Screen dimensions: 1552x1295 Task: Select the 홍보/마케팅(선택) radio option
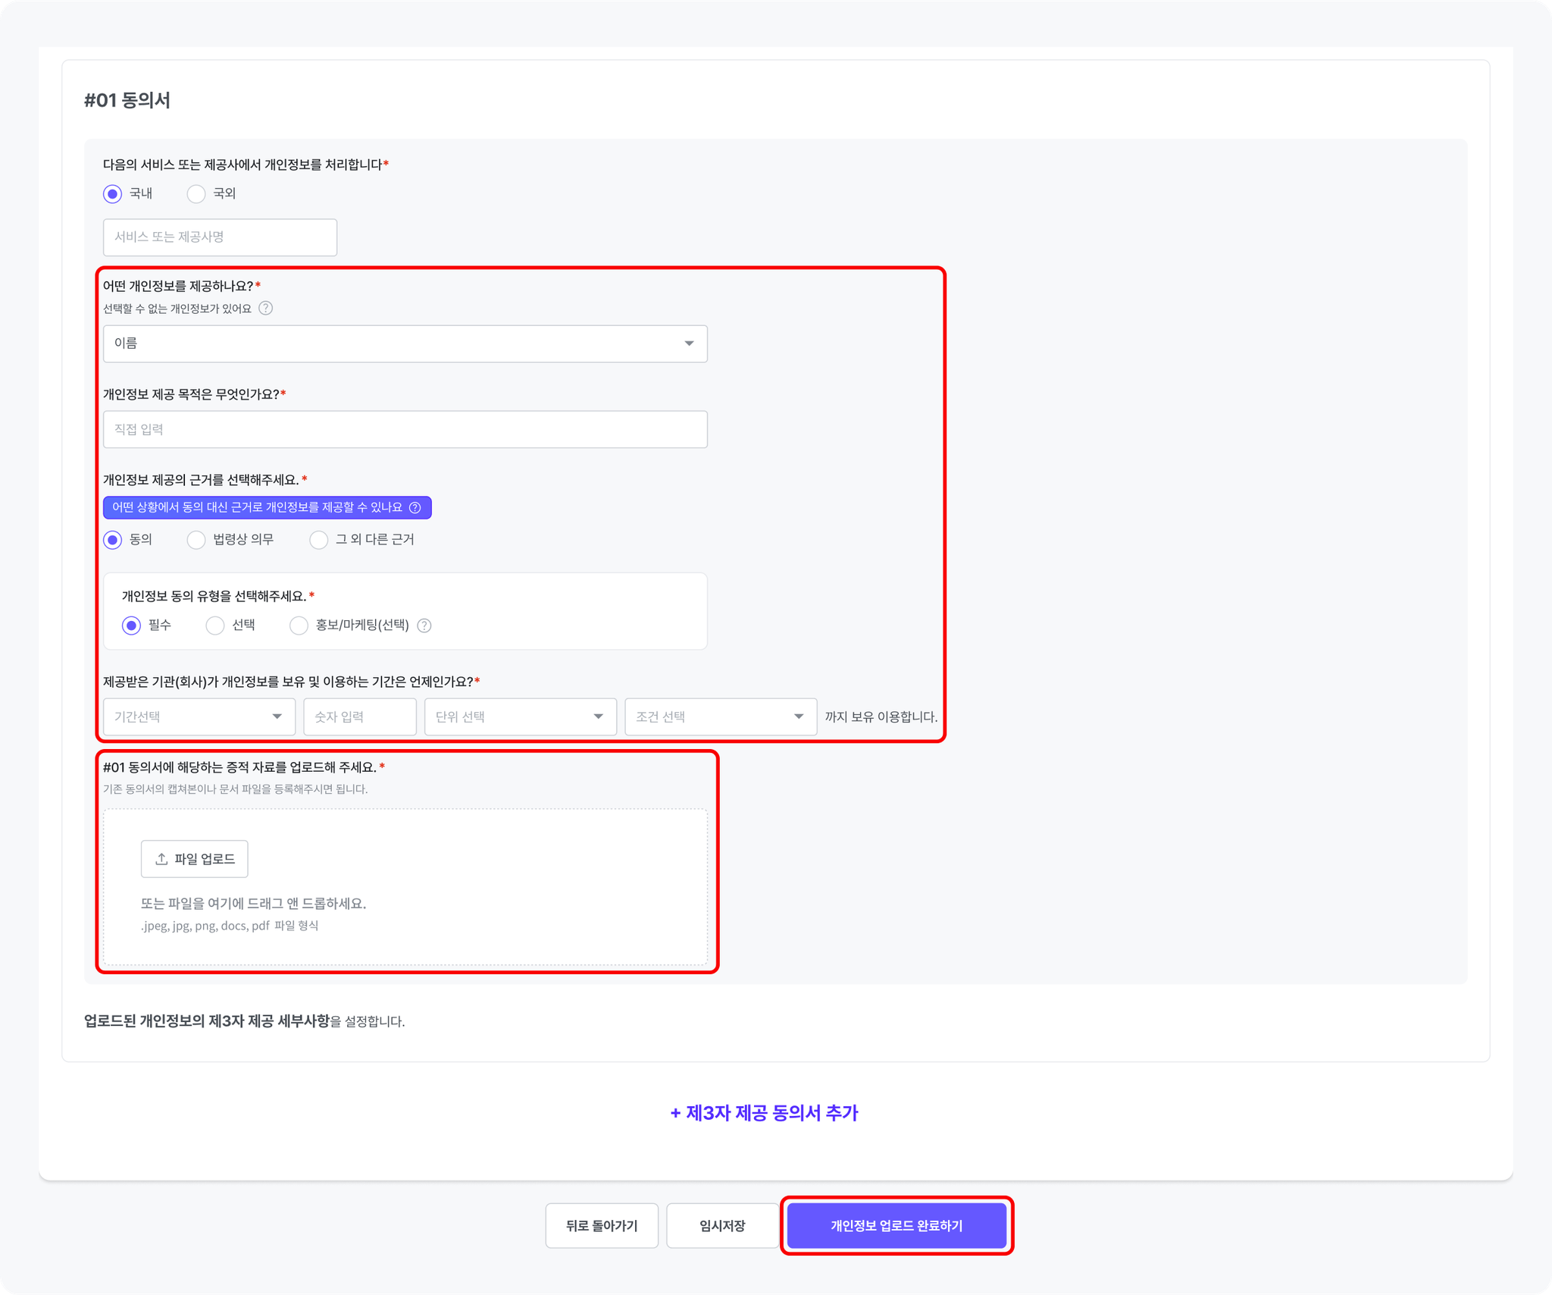[299, 626]
